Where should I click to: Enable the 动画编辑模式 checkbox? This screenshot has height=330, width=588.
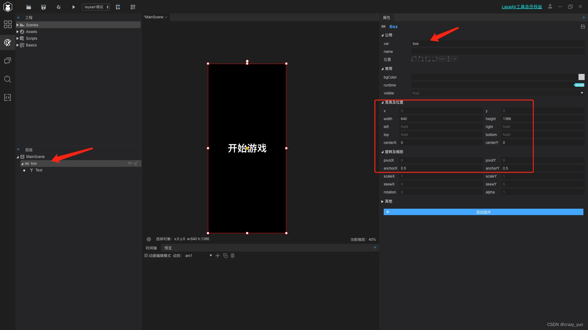click(146, 256)
